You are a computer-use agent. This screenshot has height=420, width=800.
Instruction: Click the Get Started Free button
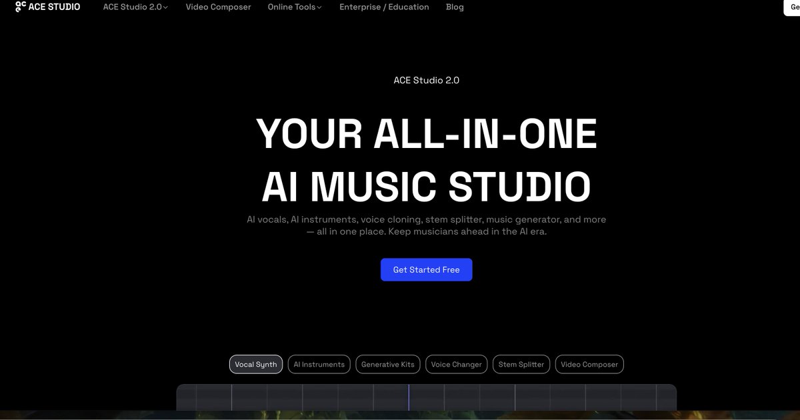(x=427, y=270)
